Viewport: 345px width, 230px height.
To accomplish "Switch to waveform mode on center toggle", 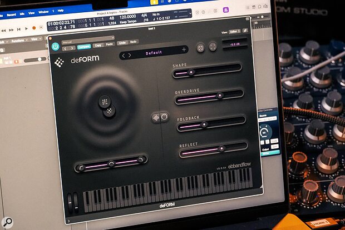I will point(156,118).
